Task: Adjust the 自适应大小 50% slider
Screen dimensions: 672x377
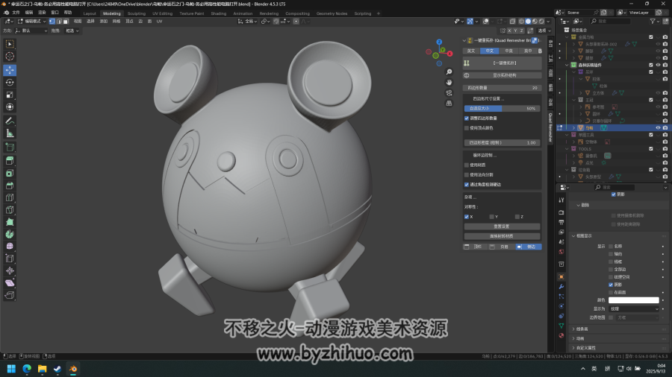Action: (502, 109)
